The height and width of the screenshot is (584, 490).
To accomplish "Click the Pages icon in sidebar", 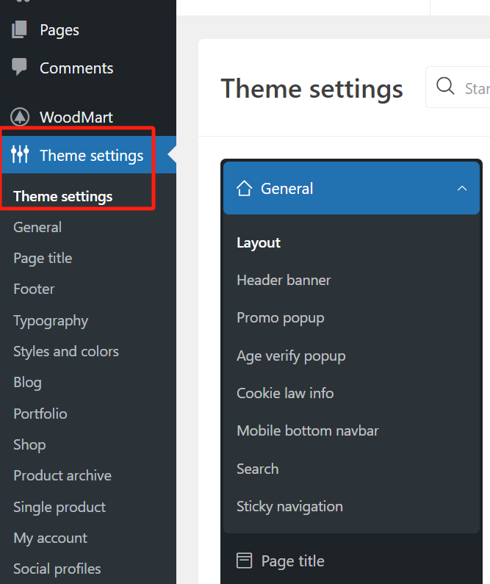I will 20,30.
